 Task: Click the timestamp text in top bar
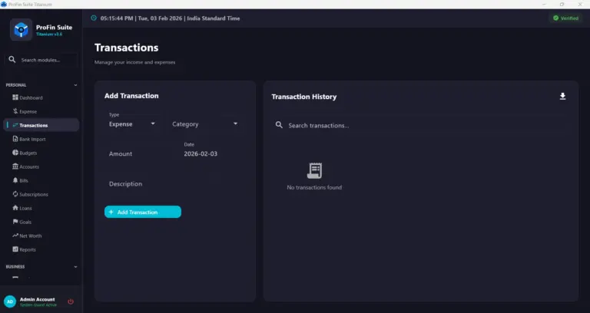click(x=170, y=18)
